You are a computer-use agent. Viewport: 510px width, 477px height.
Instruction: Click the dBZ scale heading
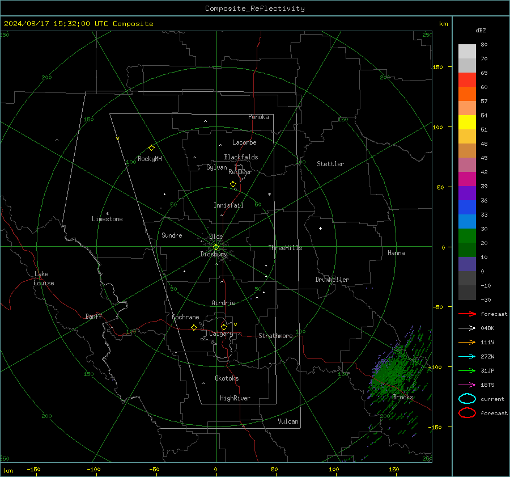click(481, 31)
